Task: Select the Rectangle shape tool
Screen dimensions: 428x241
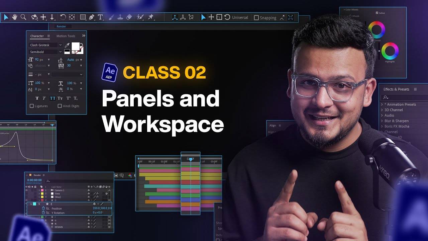Action: click(83, 17)
